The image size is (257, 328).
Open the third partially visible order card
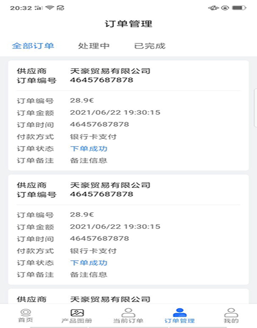click(x=128, y=297)
